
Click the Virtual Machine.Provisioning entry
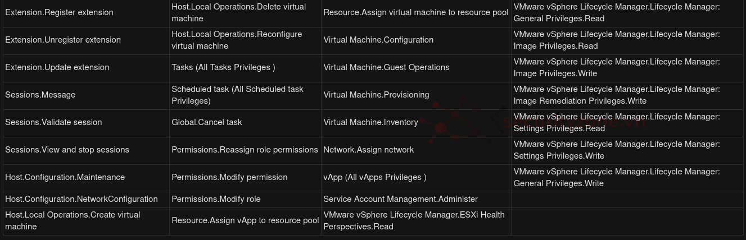pos(376,95)
